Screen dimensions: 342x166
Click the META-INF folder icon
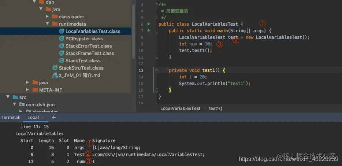pos(35,90)
